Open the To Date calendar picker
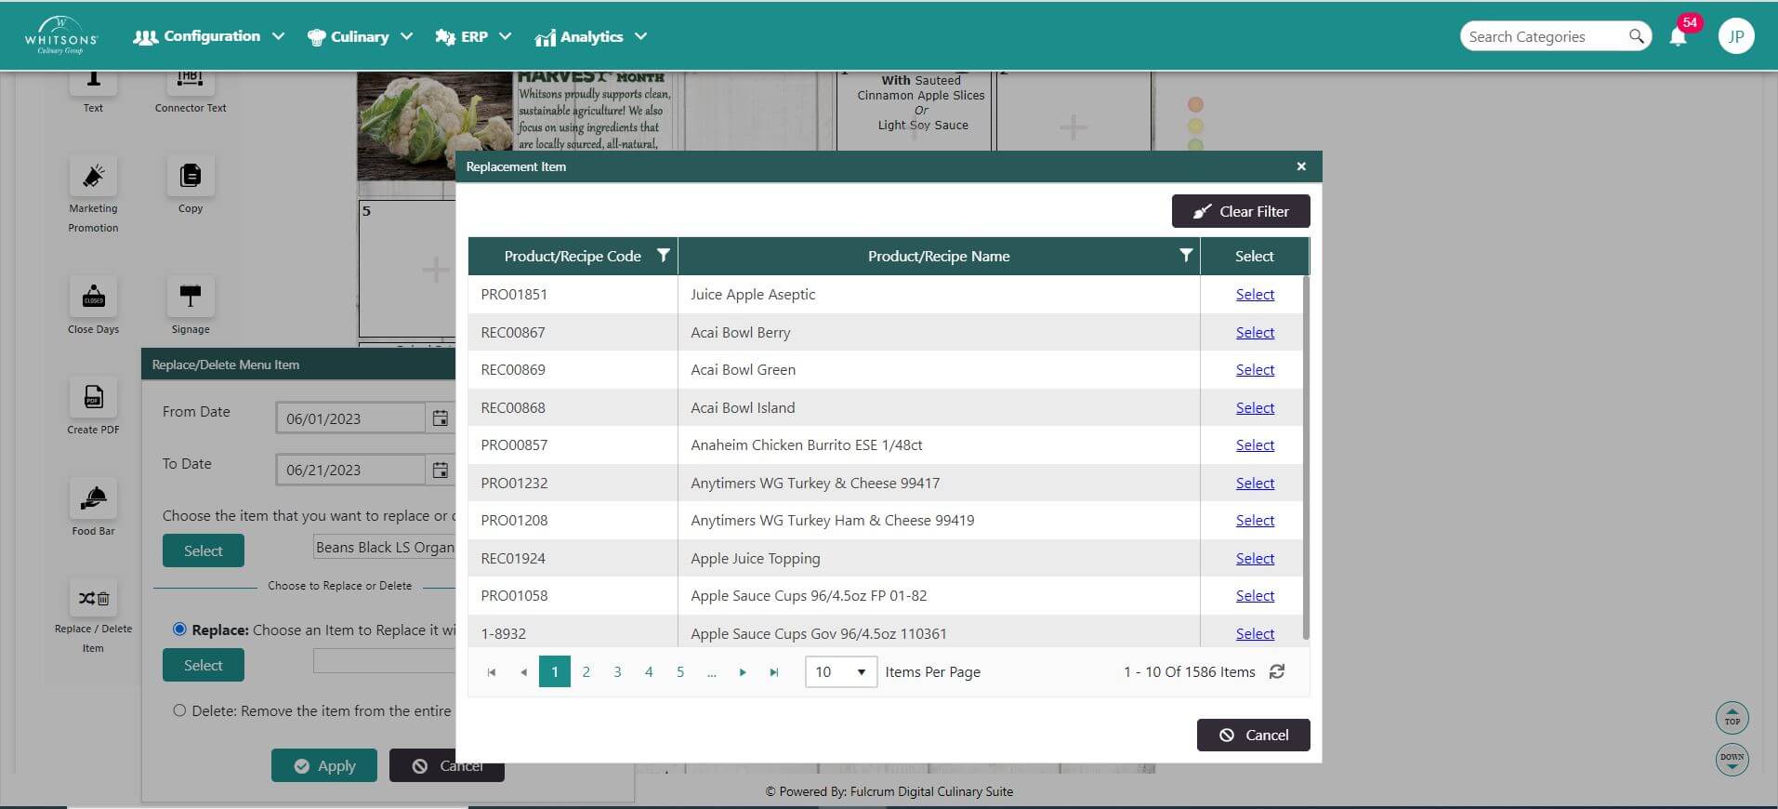 (441, 471)
